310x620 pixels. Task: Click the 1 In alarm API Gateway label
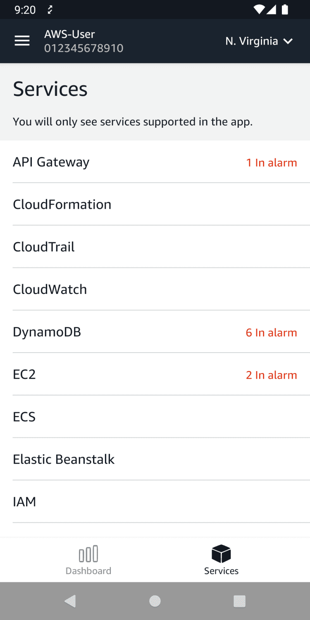click(271, 162)
